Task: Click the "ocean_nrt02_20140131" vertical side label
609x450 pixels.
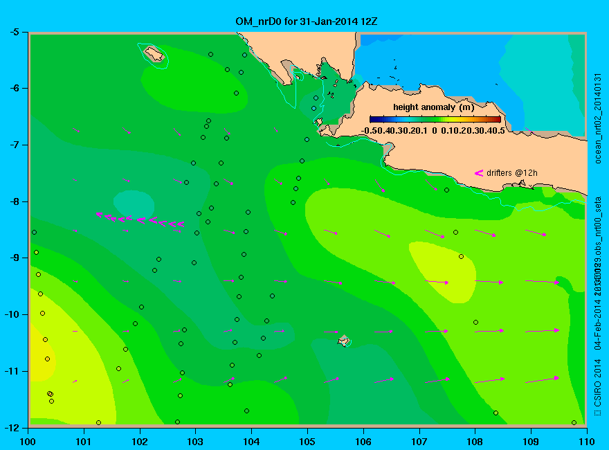Action: tap(598, 118)
